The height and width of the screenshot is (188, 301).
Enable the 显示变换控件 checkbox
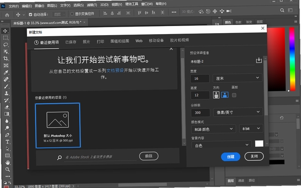pos(72,14)
